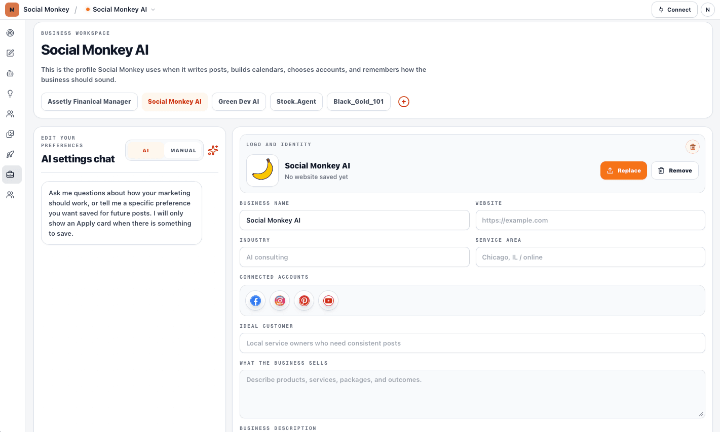This screenshot has width=720, height=432.
Task: Switch preferences mode to Manual
Action: [183, 150]
